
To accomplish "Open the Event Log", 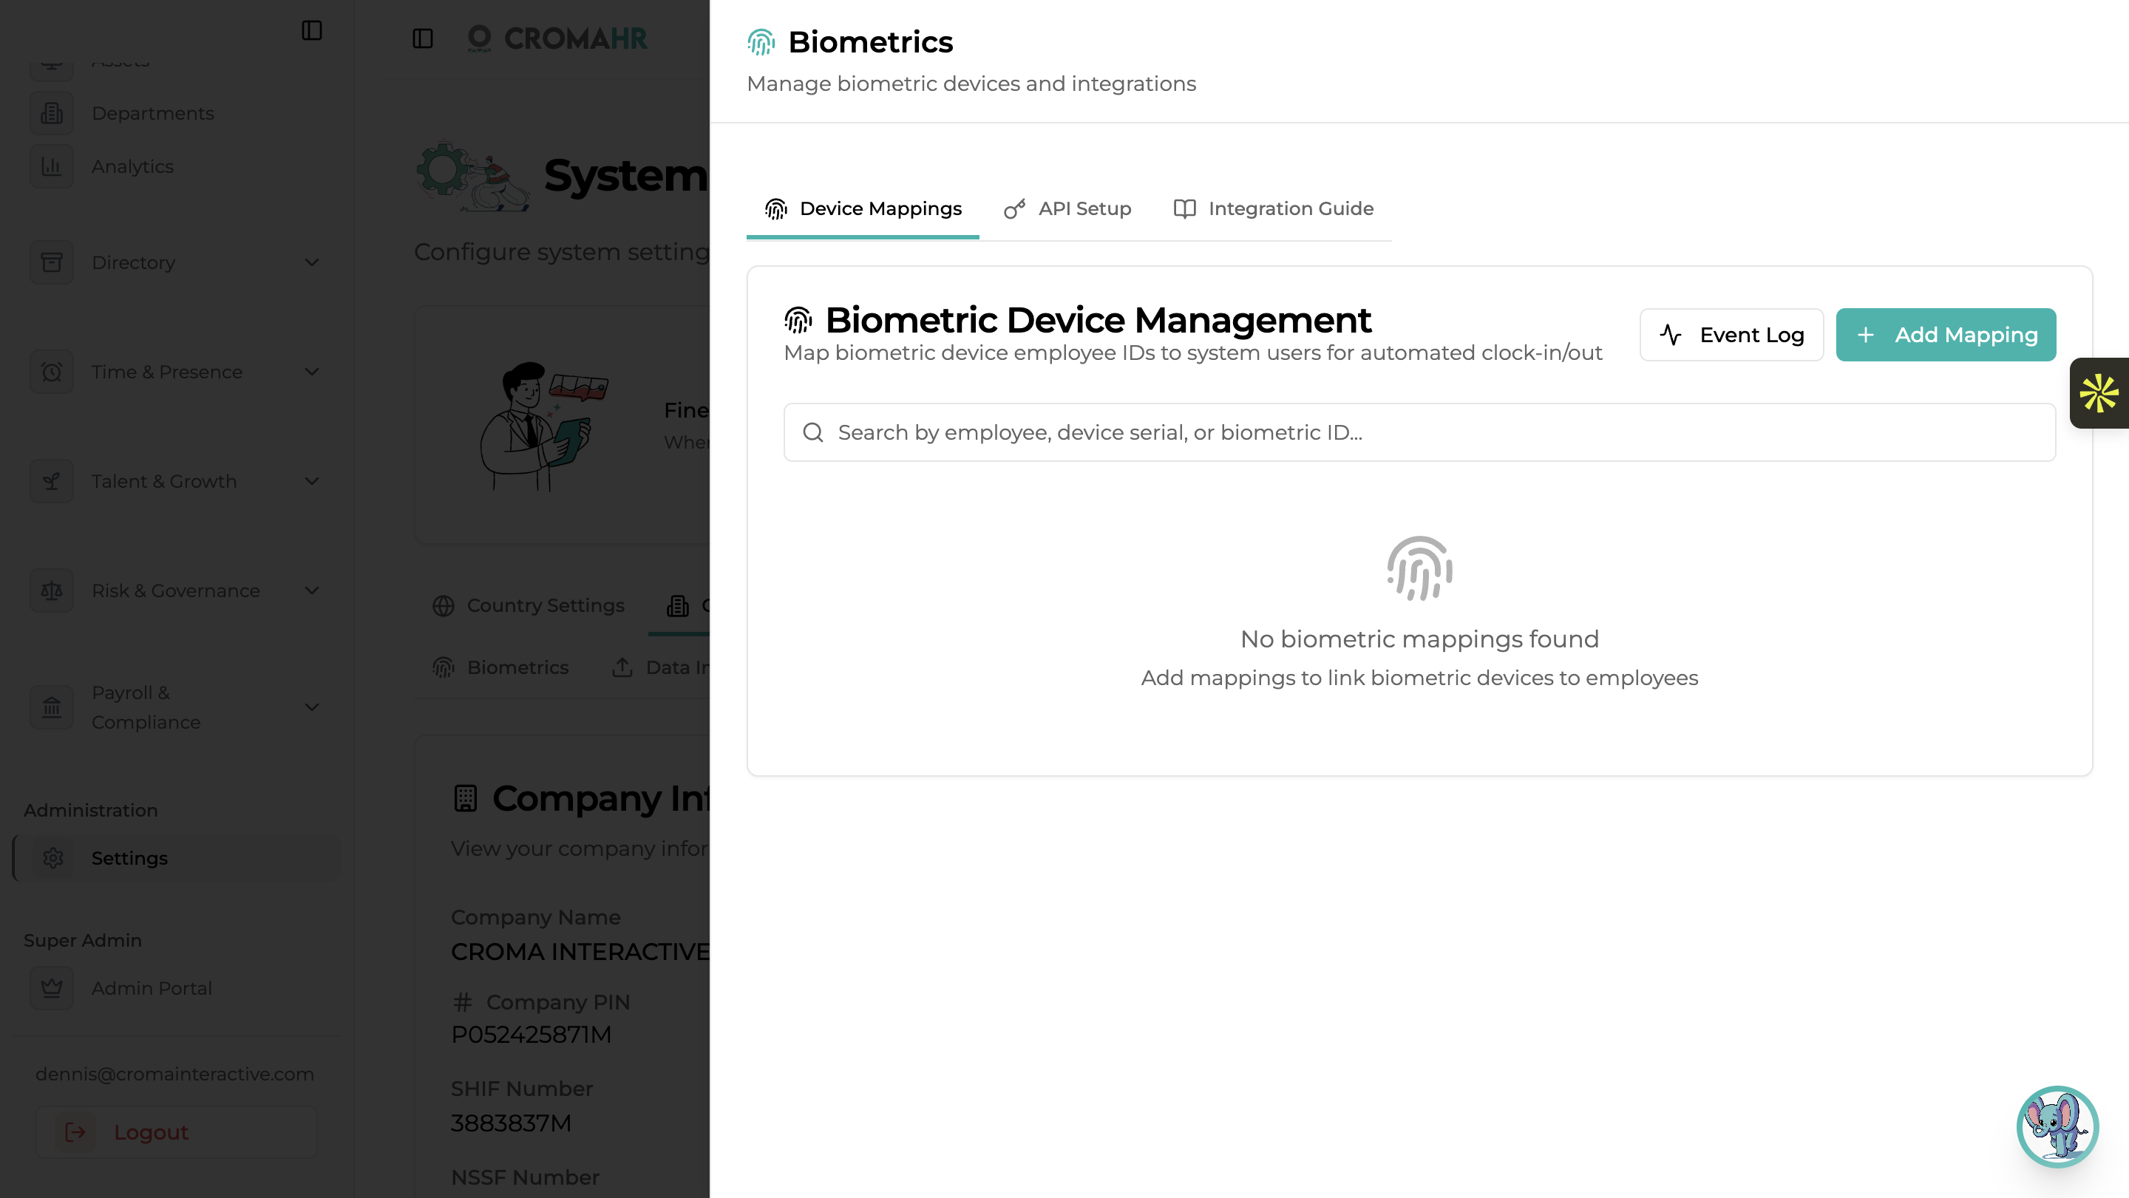I will click(x=1731, y=335).
